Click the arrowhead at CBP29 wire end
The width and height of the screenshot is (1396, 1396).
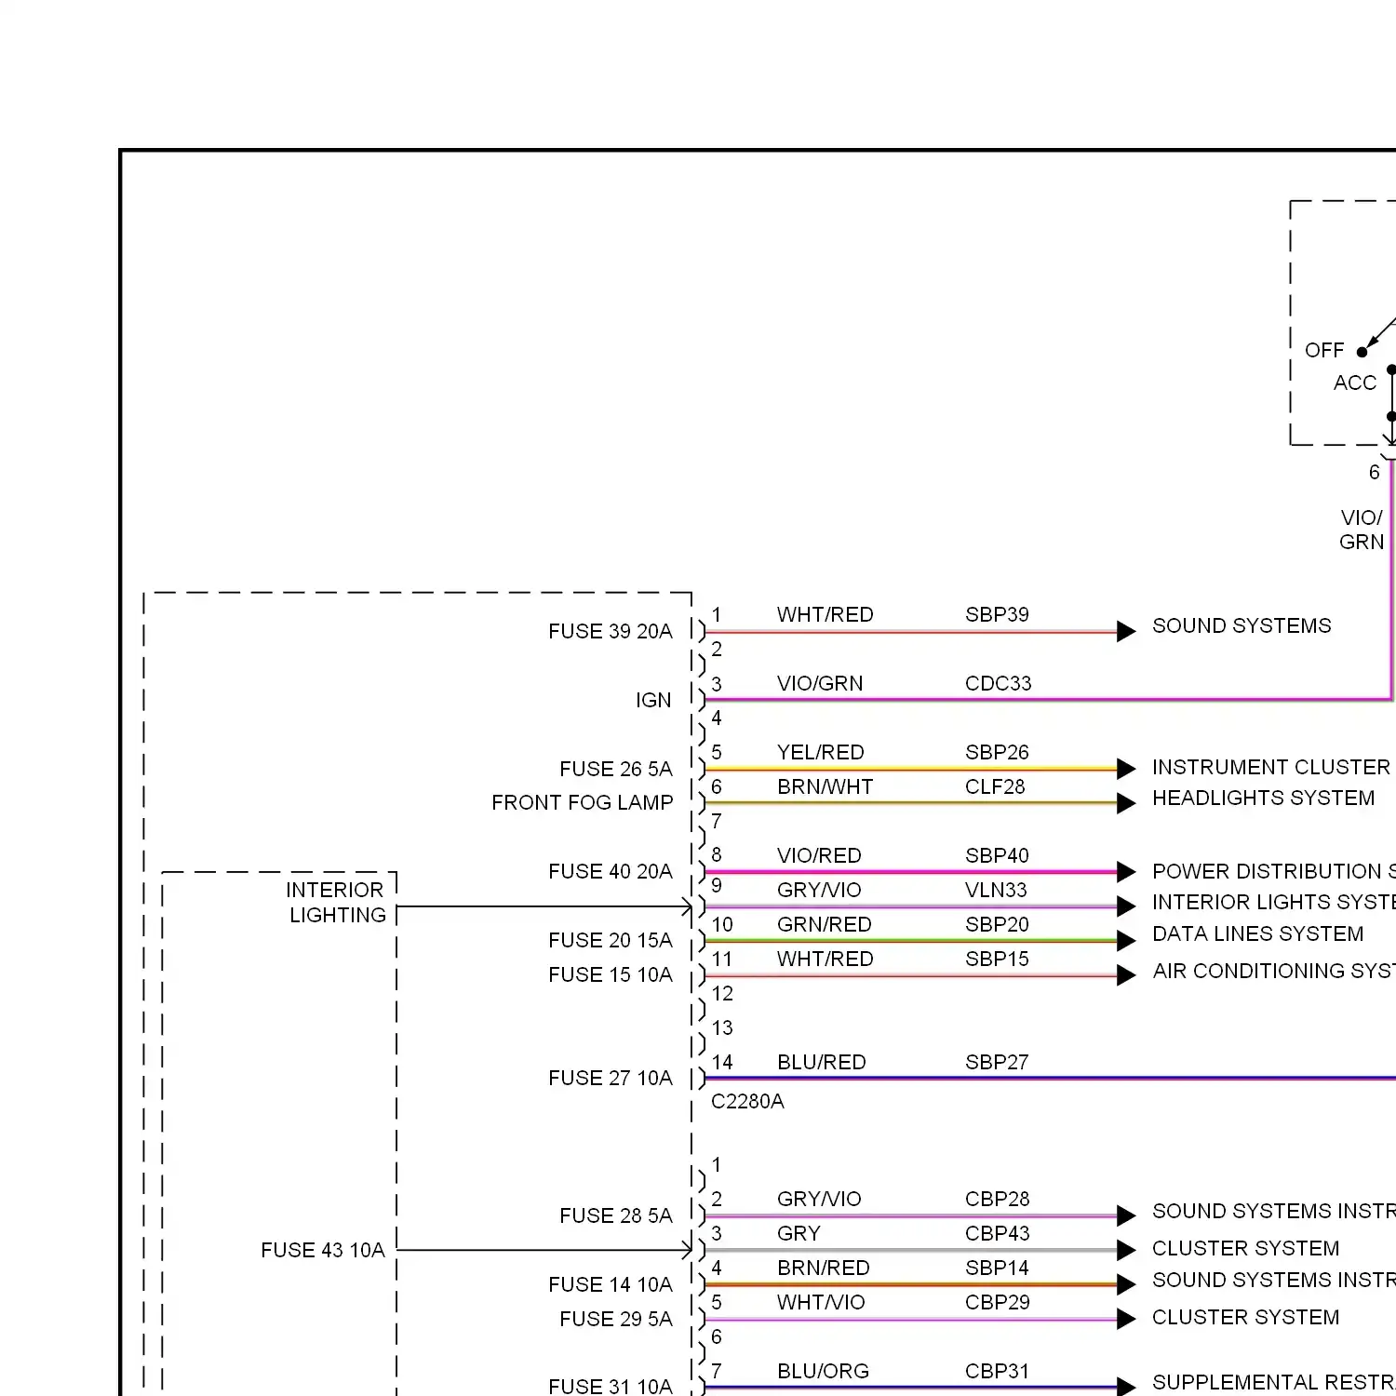(1126, 1319)
